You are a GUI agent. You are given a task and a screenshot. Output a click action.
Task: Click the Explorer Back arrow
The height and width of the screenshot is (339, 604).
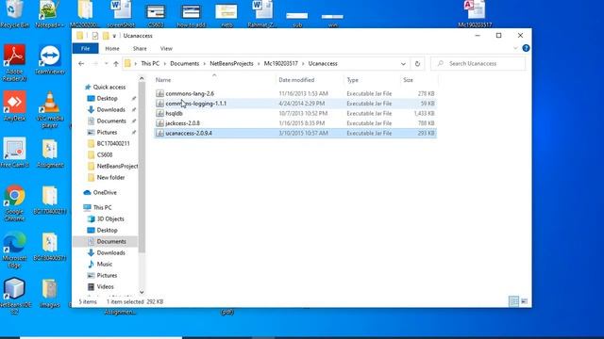click(x=81, y=63)
